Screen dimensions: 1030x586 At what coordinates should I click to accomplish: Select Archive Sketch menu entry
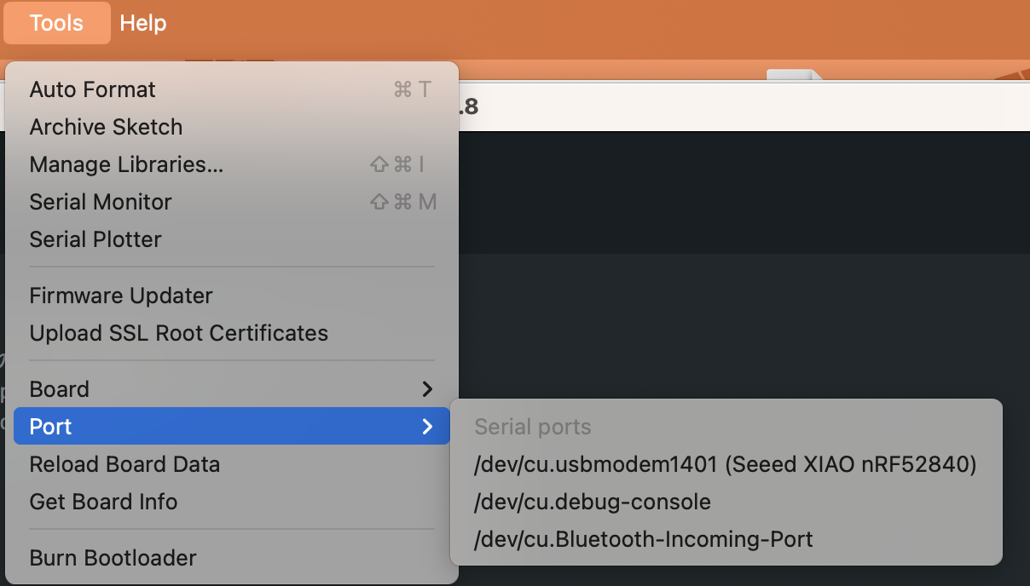[107, 127]
